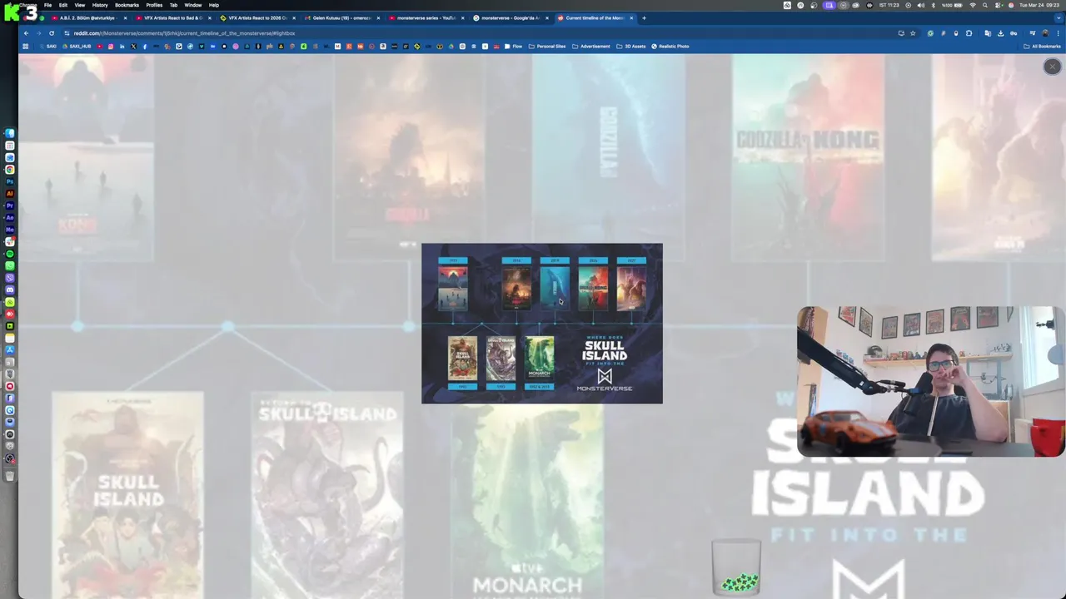Open the Facebook bookmark icon
This screenshot has width=1066, height=599.
[144, 47]
